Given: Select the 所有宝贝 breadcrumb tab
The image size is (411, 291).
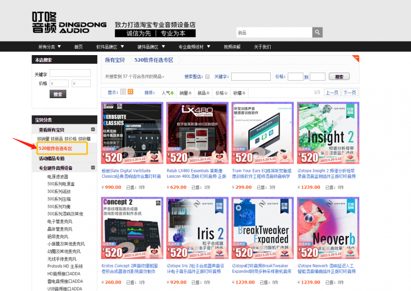Looking at the screenshot, I should point(115,60).
